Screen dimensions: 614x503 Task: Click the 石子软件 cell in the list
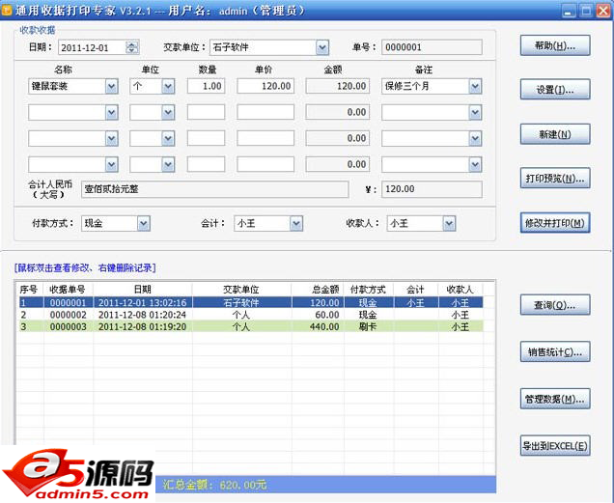pyautogui.click(x=240, y=302)
